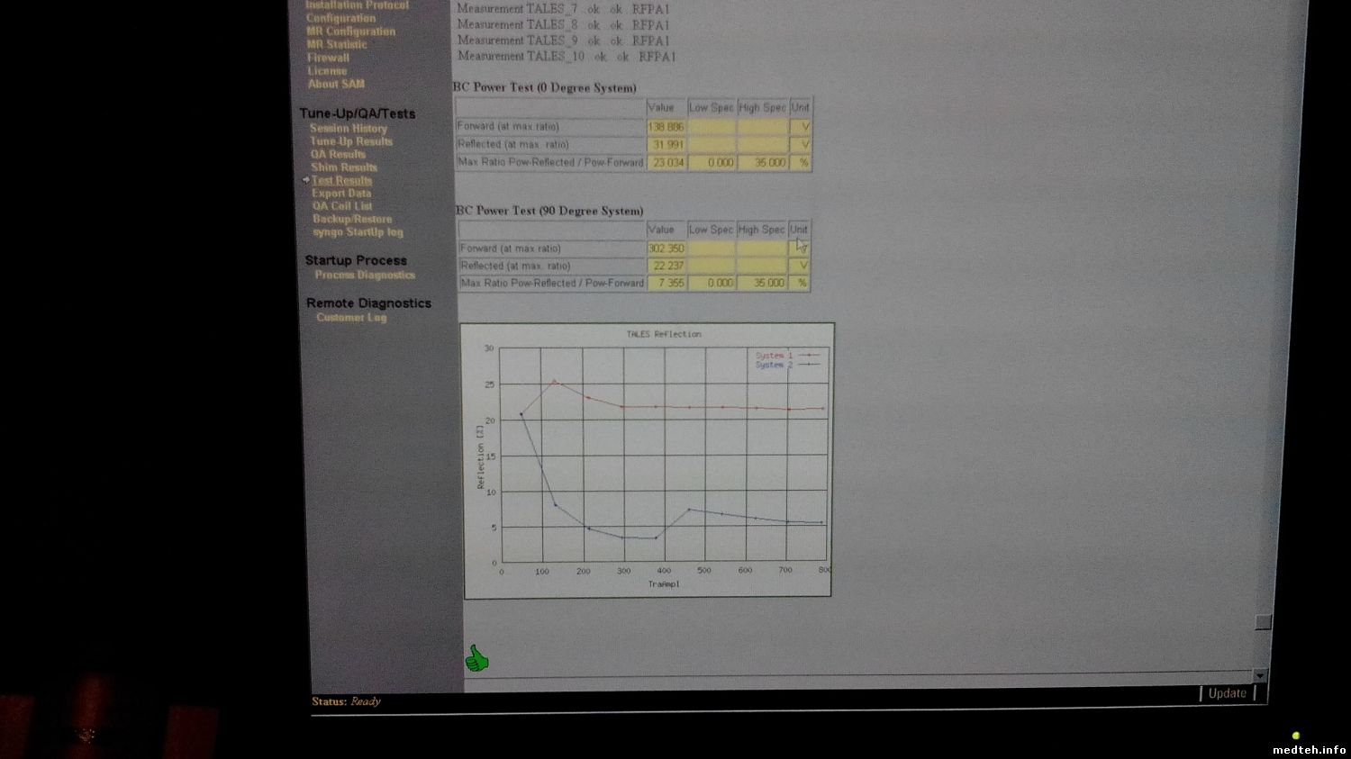Image resolution: width=1351 pixels, height=759 pixels.
Task: Open the About SAM page
Action: click(x=336, y=84)
